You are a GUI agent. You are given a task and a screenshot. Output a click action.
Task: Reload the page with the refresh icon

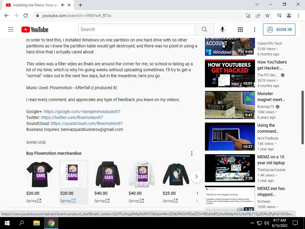tap(26, 16)
